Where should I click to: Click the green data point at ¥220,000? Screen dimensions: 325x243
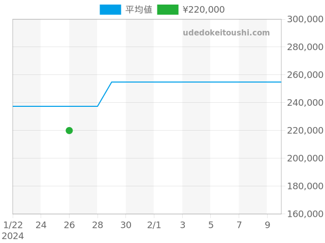(x=69, y=131)
